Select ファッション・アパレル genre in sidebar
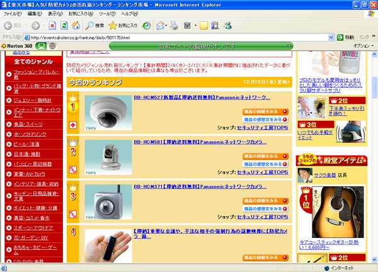Screen dimensions: 378x272 [x=36, y=74]
